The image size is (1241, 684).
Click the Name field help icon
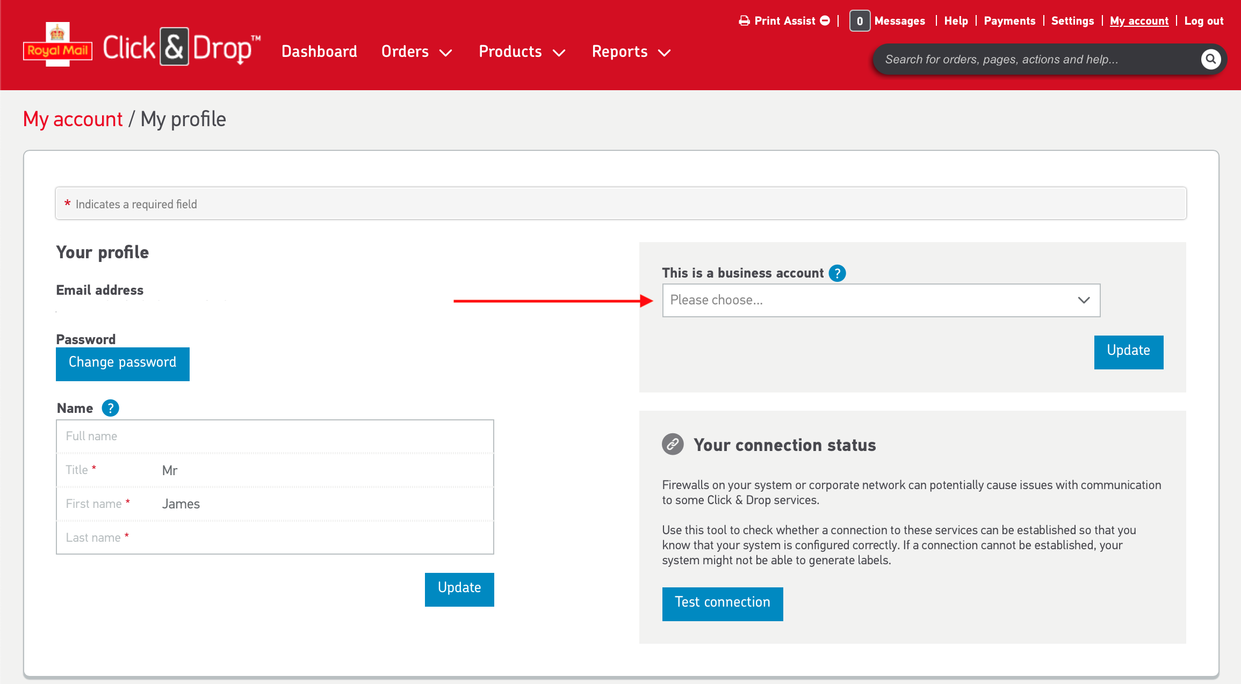click(x=110, y=409)
